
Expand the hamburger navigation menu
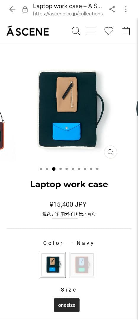(92, 31)
